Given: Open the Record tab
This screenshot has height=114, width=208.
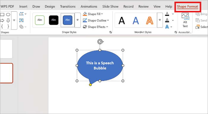Looking at the screenshot, I should (x=128, y=7).
